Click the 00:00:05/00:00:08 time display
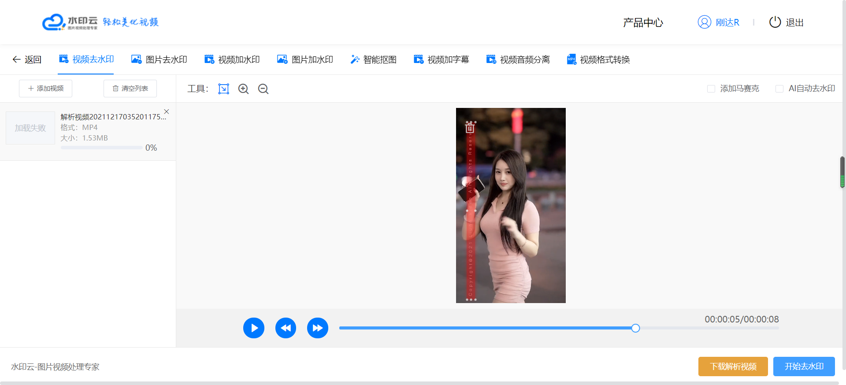The image size is (846, 385). [x=742, y=319]
